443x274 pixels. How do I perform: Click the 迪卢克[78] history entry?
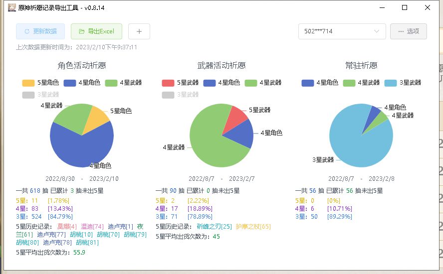(57, 243)
